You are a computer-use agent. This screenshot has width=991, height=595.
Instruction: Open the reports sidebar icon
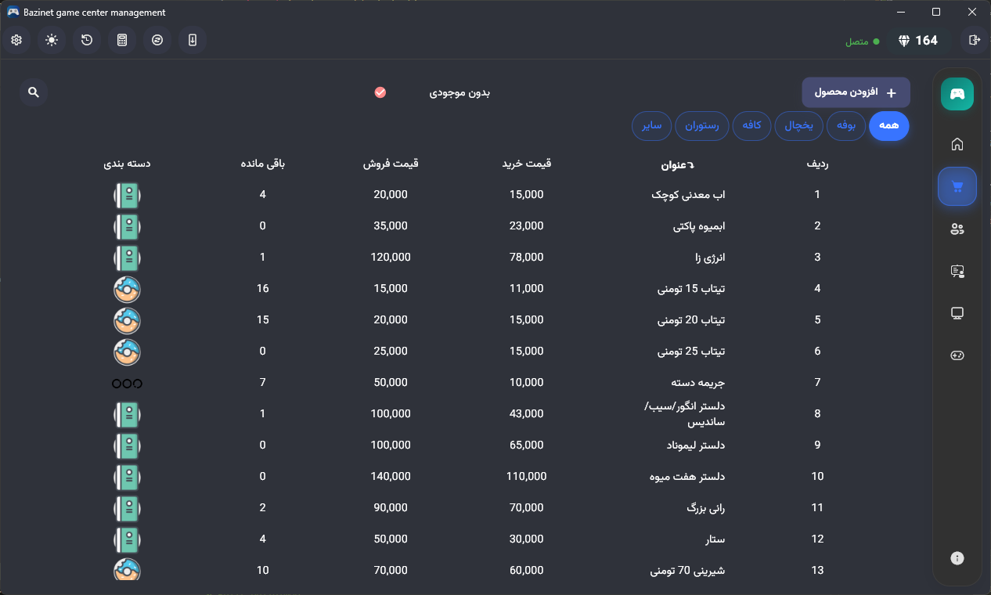point(957,271)
